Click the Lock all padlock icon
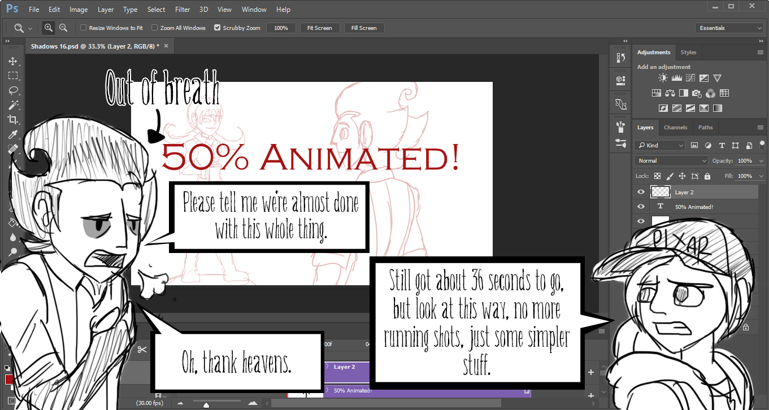The height and width of the screenshot is (410, 769). tap(707, 176)
